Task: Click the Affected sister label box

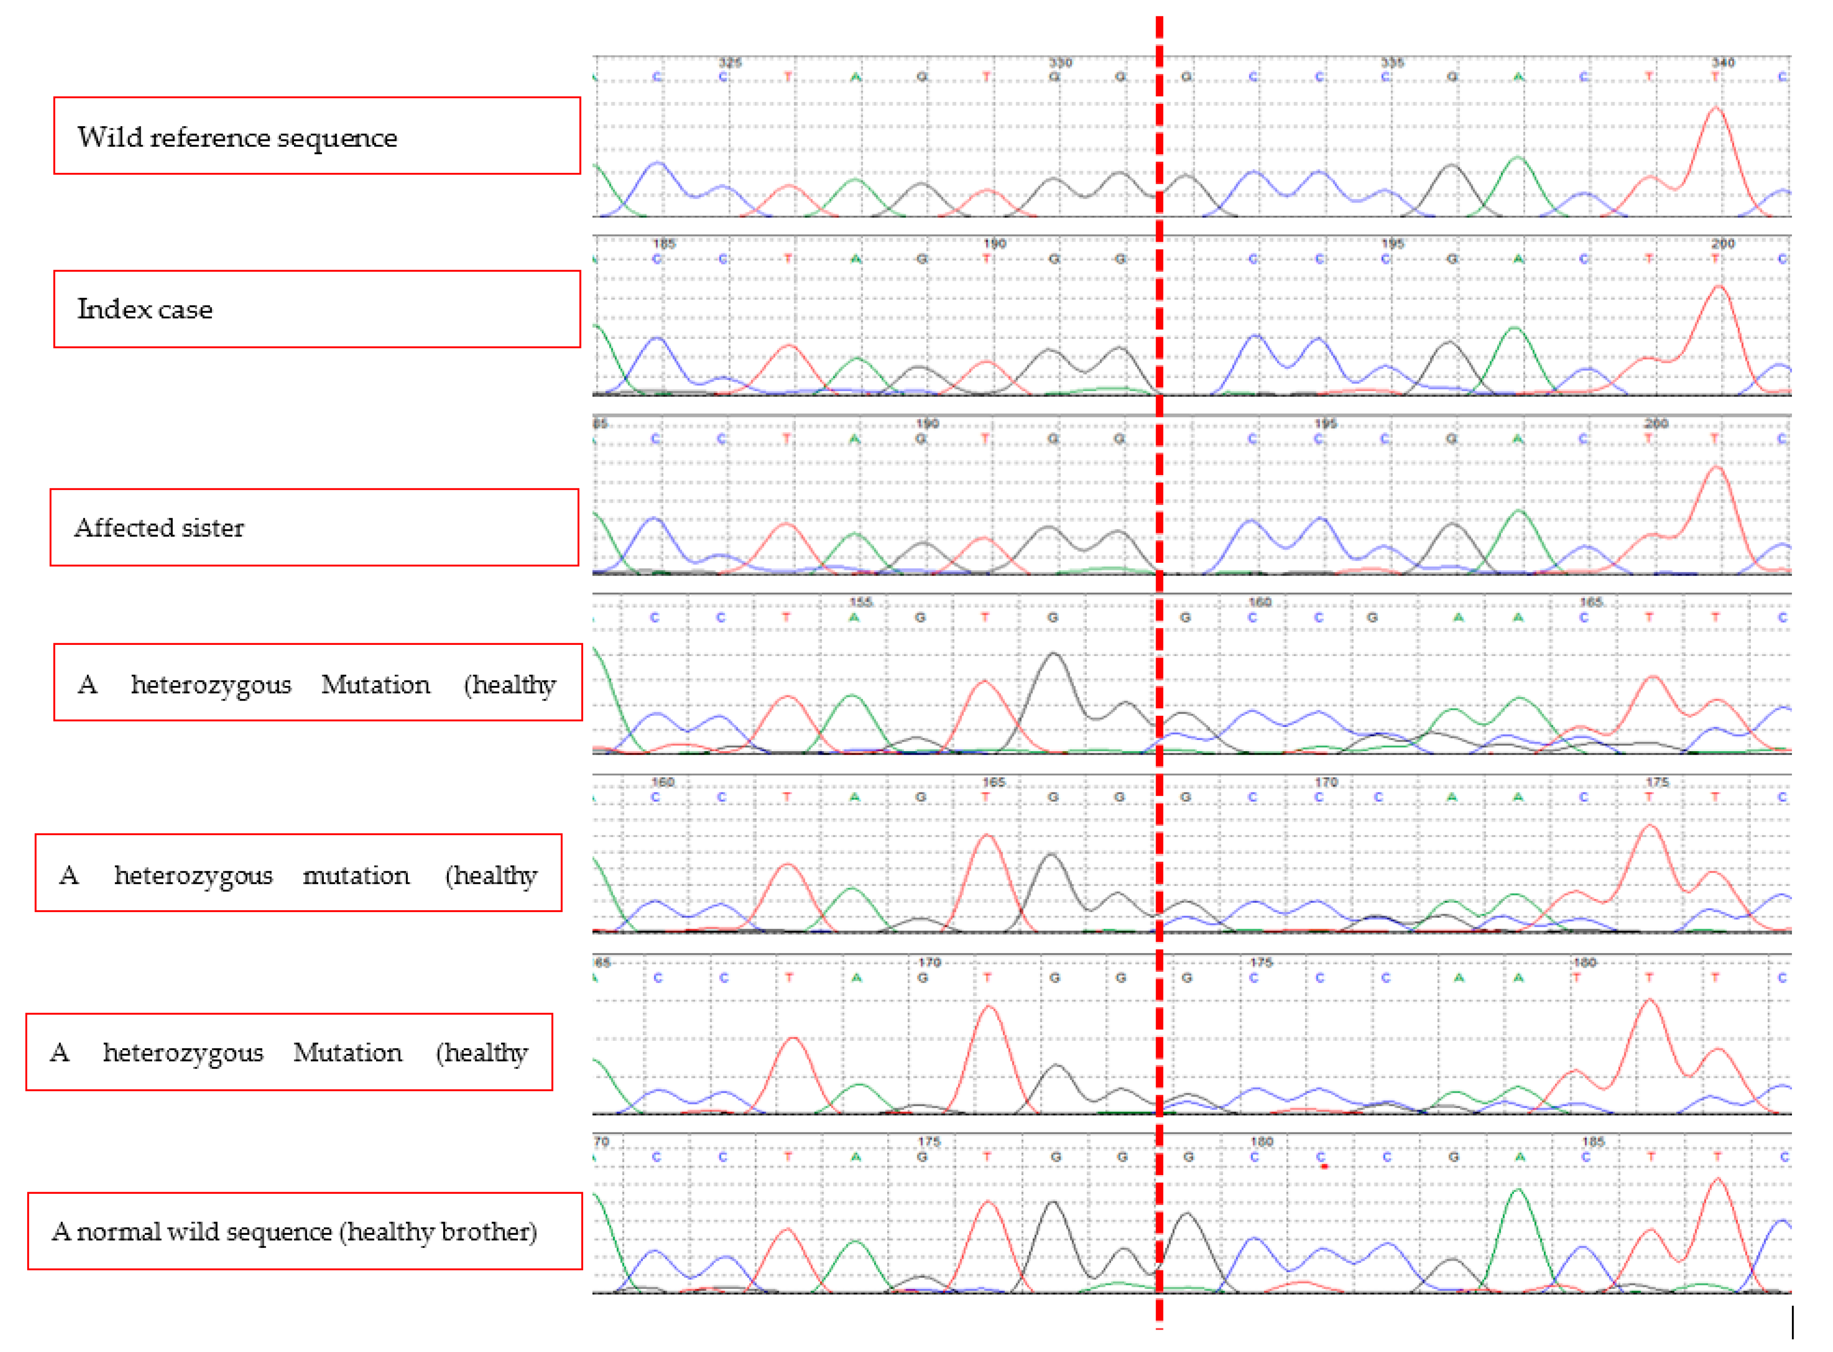Action: pyautogui.click(x=314, y=528)
